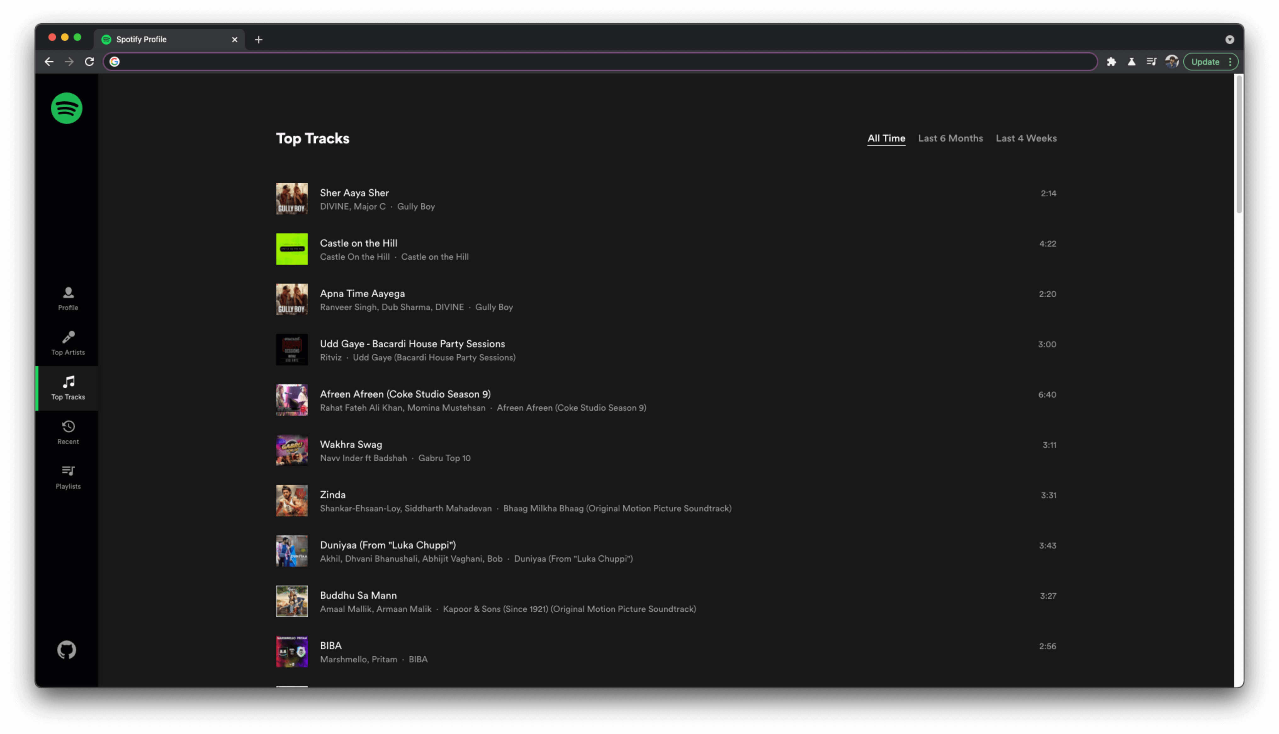Click the Spotify logo in sidebar
The image size is (1279, 734).
pyautogui.click(x=67, y=108)
